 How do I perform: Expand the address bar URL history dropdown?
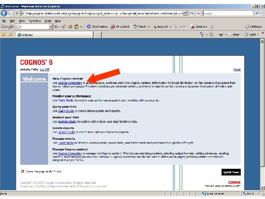coord(185,13)
